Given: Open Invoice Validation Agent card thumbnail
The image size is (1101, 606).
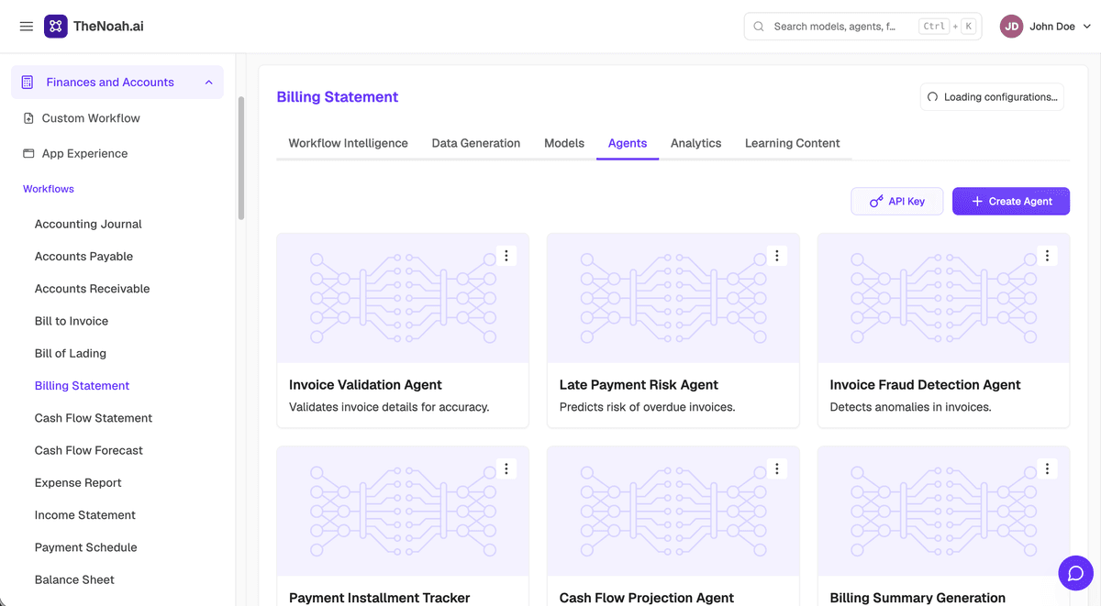Looking at the screenshot, I should (x=403, y=298).
